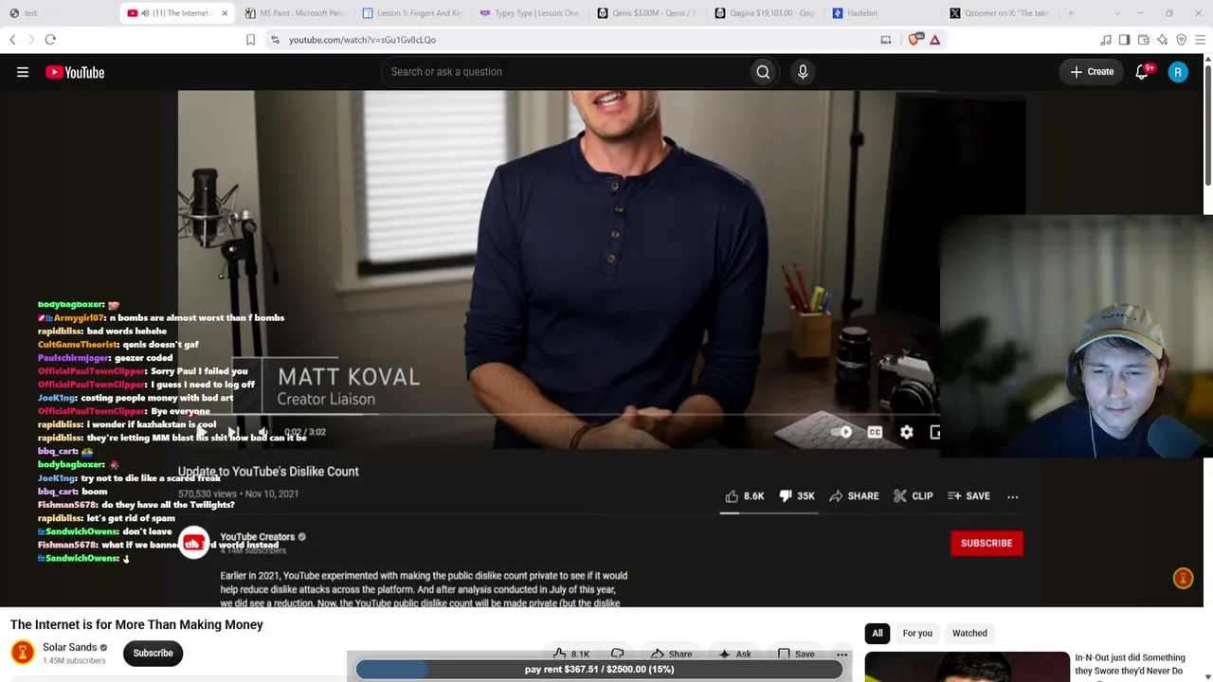The width and height of the screenshot is (1213, 682).
Task: Click the Create button
Action: 1092,72
